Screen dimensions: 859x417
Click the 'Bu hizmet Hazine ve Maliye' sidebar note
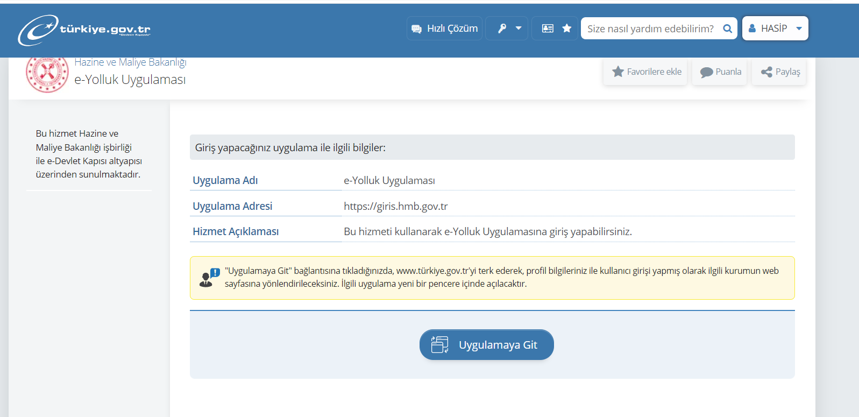pos(89,154)
